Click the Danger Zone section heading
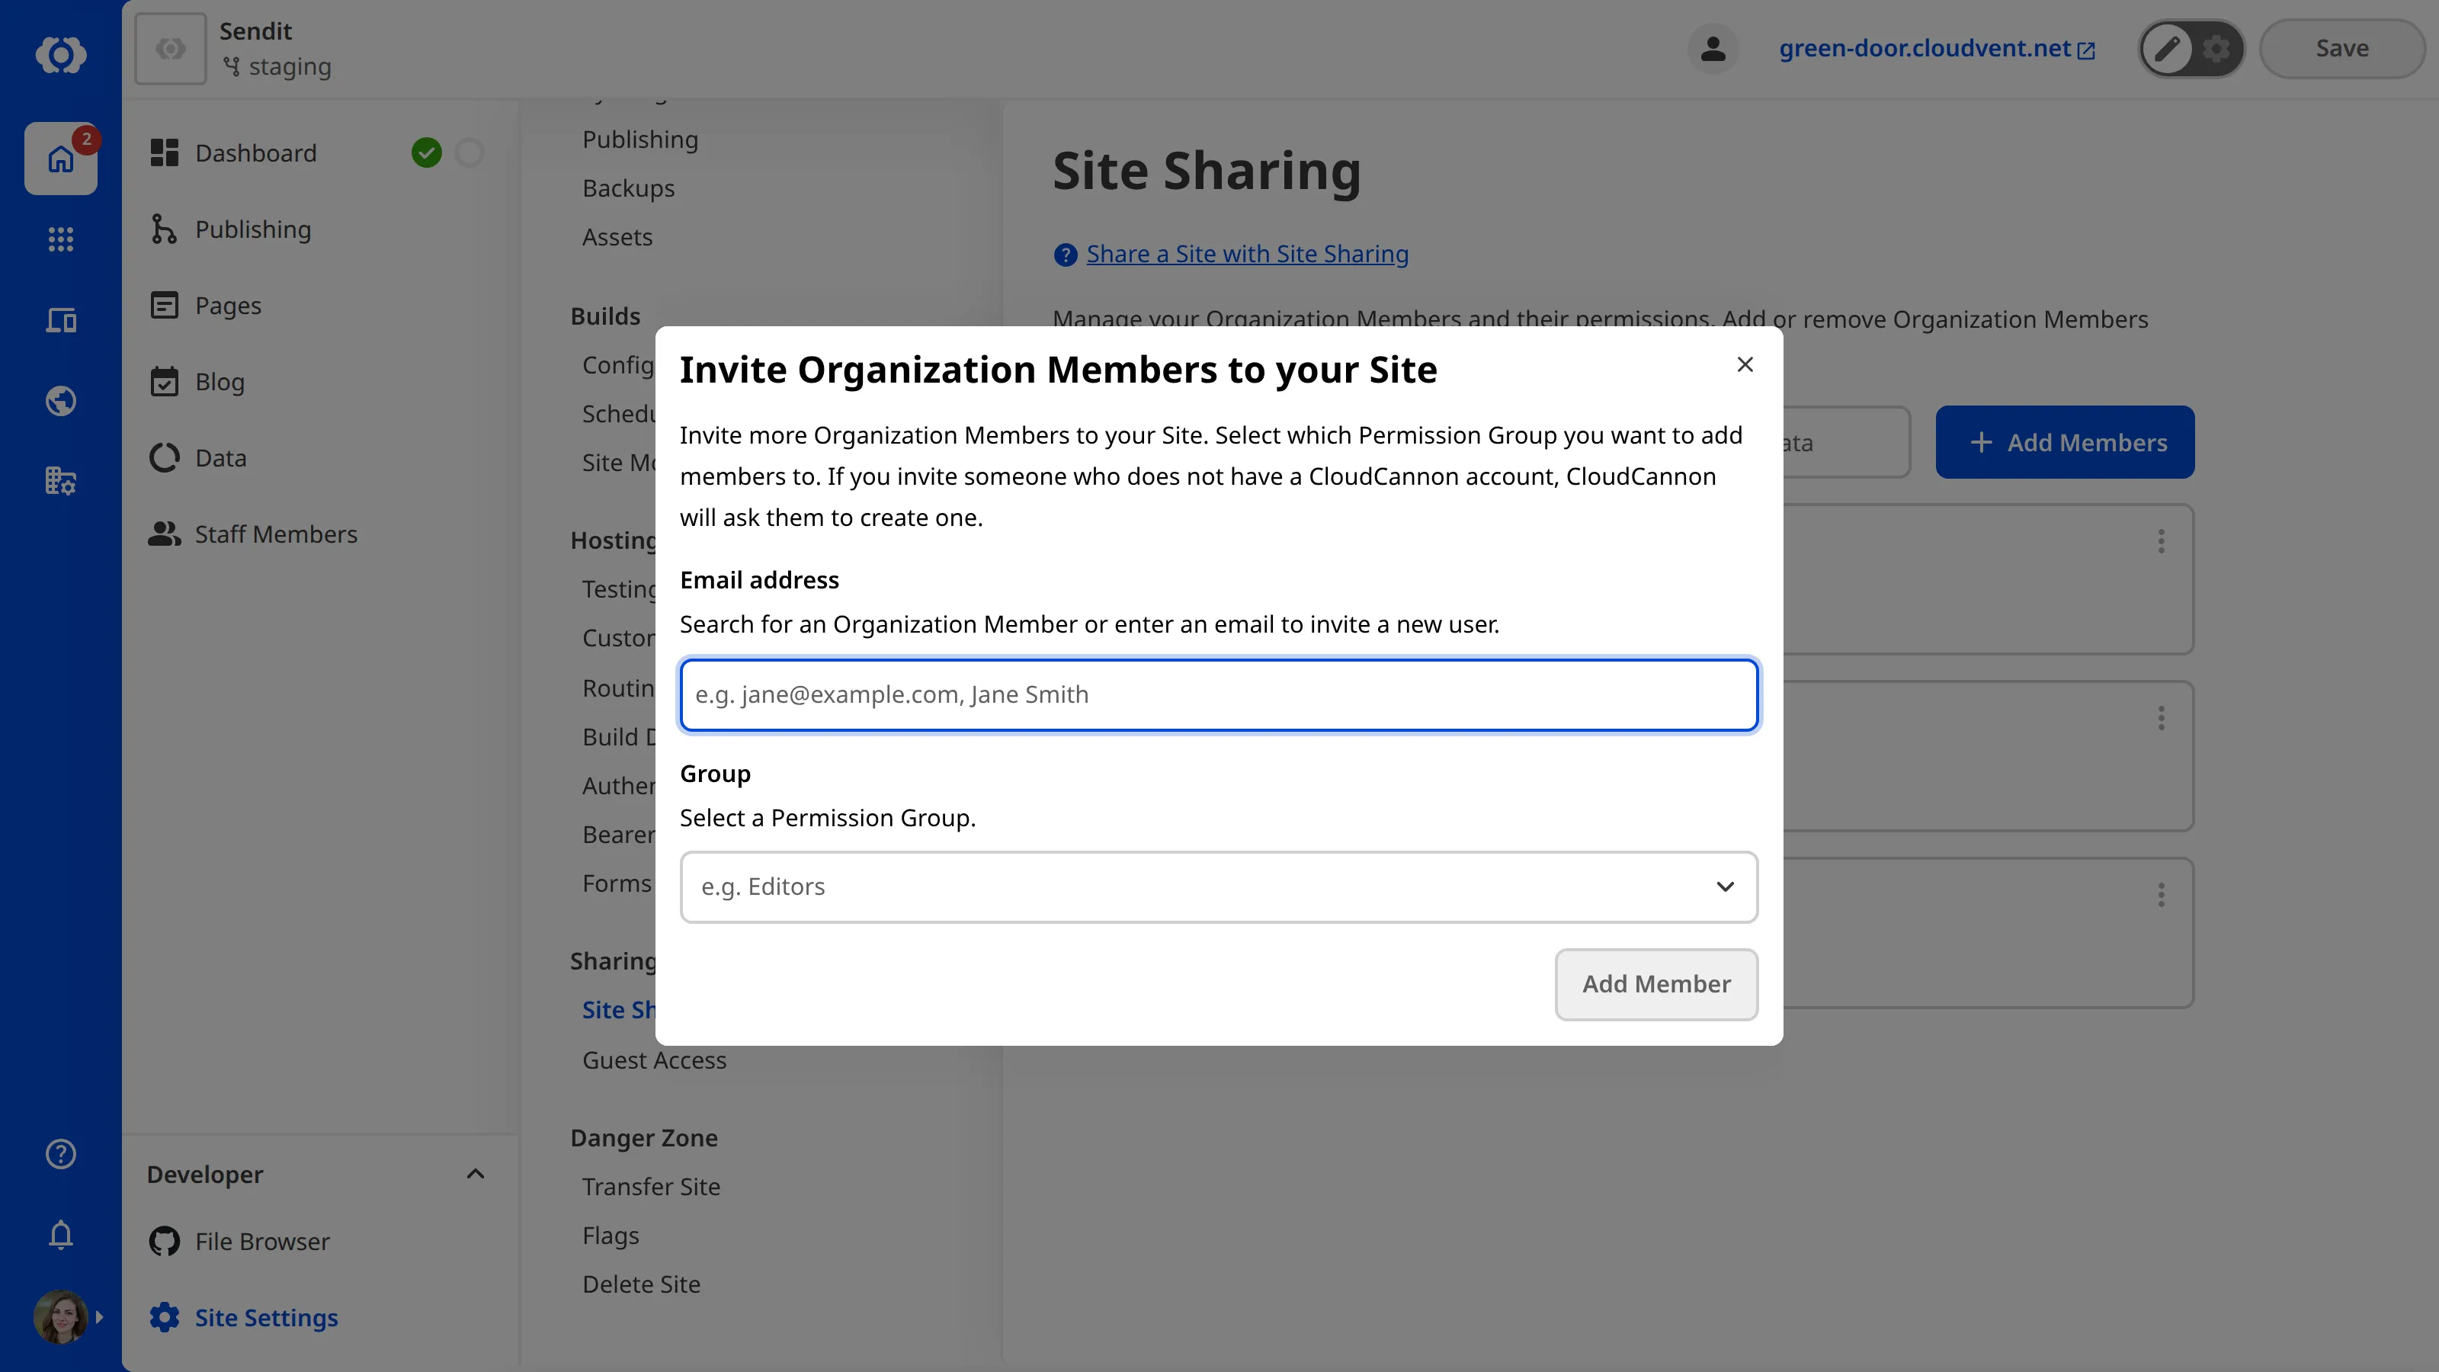The height and width of the screenshot is (1372, 2439). click(x=644, y=1138)
